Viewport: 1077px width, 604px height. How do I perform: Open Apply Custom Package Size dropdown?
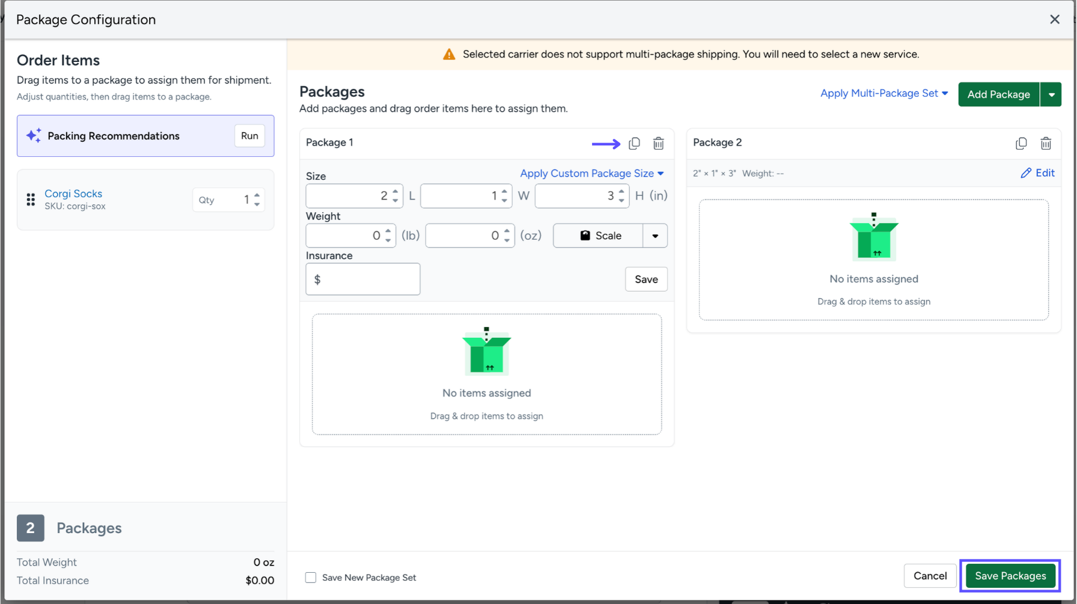pyautogui.click(x=592, y=173)
